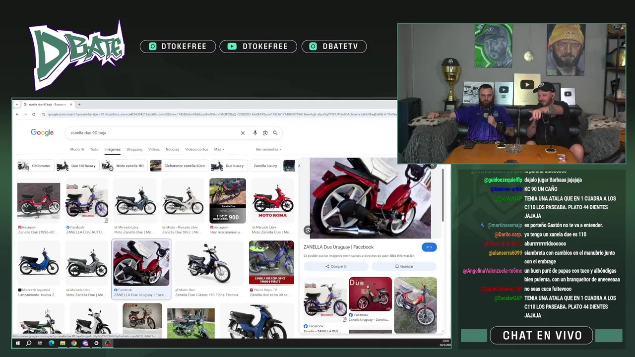Open Google Chrome from the taskbar
The image size is (635, 357).
(74, 343)
